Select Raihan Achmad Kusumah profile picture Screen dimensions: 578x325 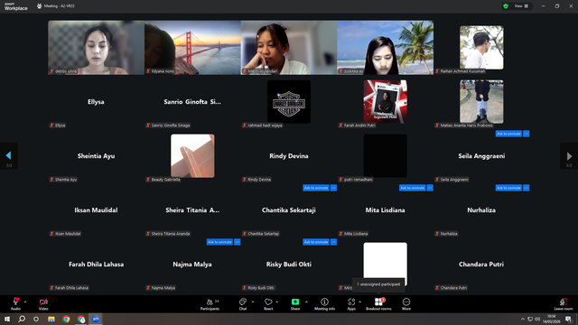pos(481,48)
